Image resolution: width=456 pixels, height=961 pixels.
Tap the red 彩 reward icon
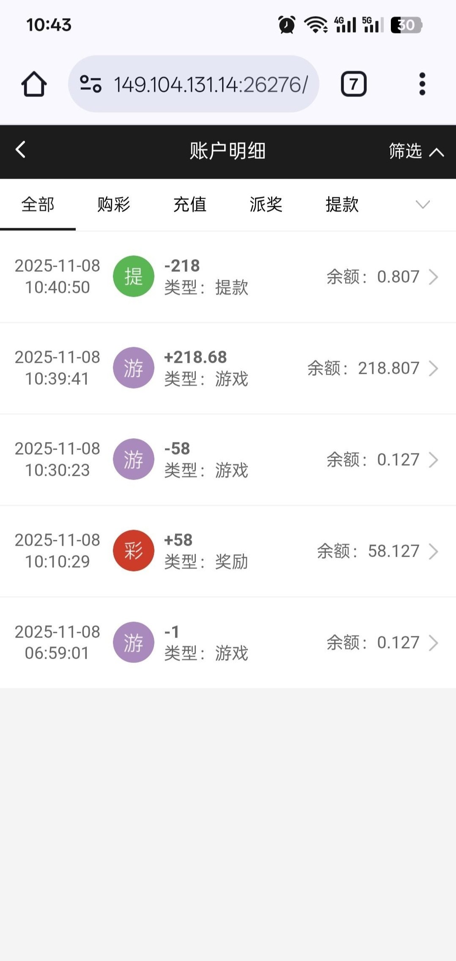133,551
